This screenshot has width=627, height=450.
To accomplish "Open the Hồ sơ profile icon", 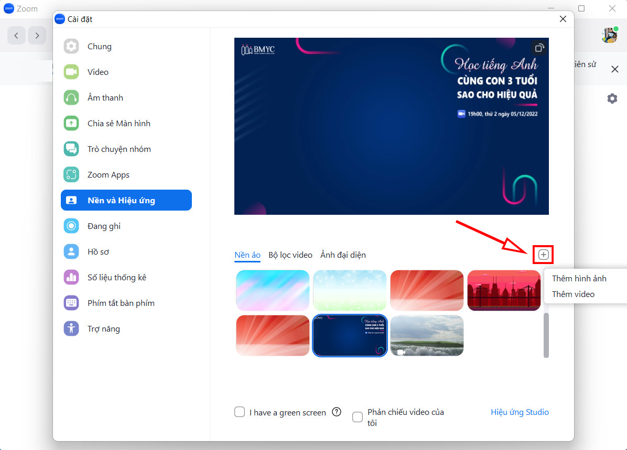I will (71, 252).
